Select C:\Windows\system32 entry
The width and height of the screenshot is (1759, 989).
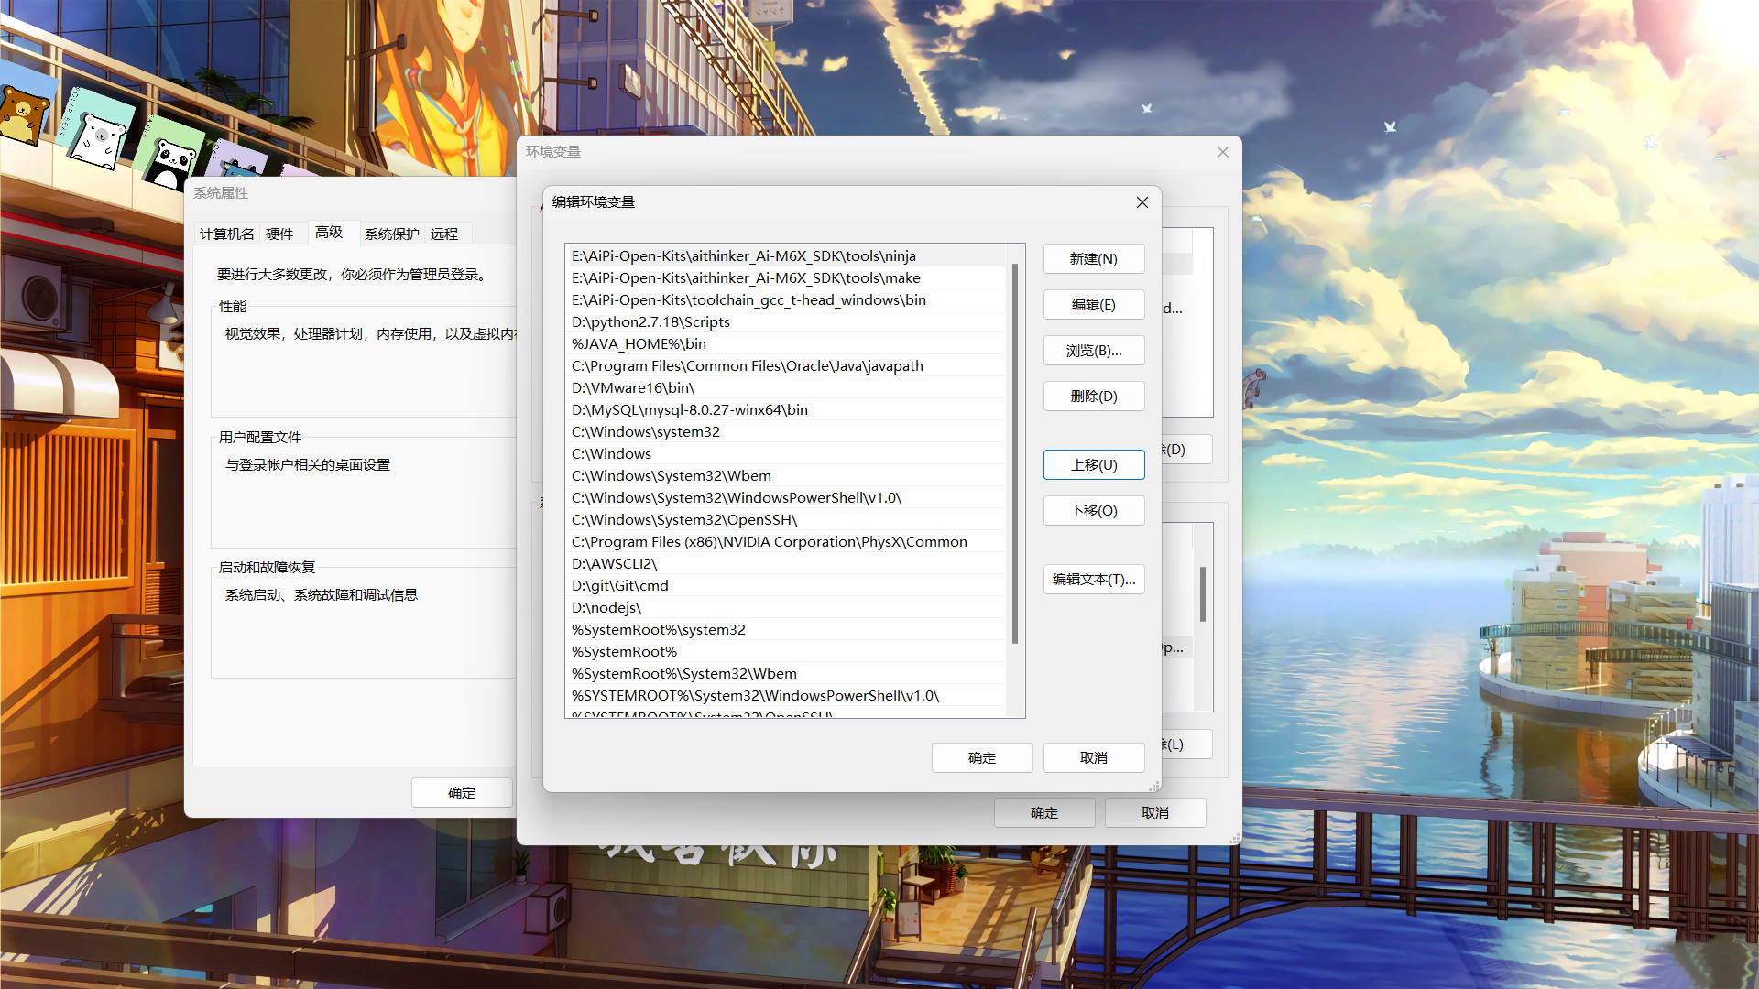click(x=786, y=432)
